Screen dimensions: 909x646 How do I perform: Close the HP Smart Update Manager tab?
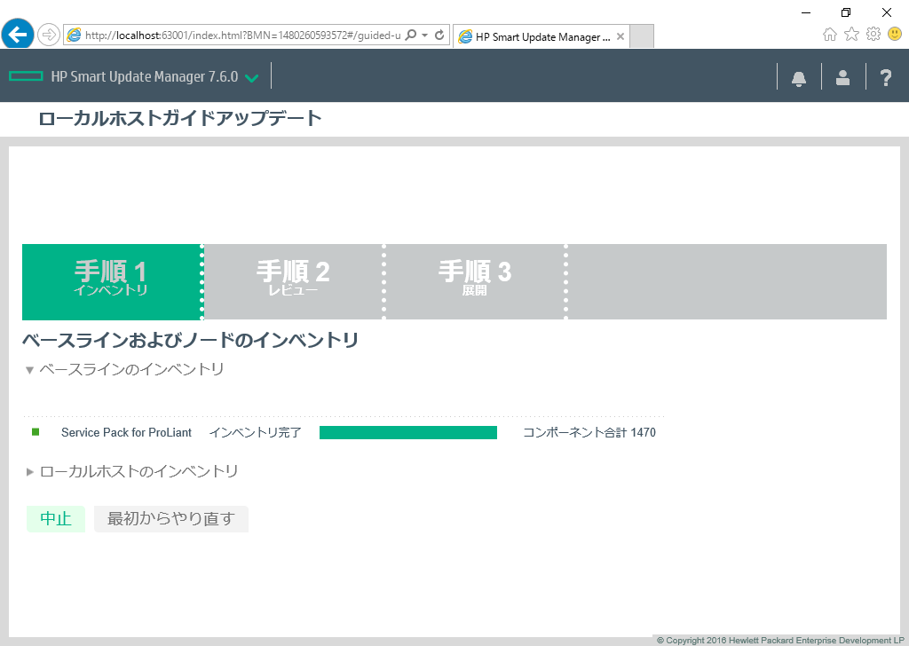(620, 36)
